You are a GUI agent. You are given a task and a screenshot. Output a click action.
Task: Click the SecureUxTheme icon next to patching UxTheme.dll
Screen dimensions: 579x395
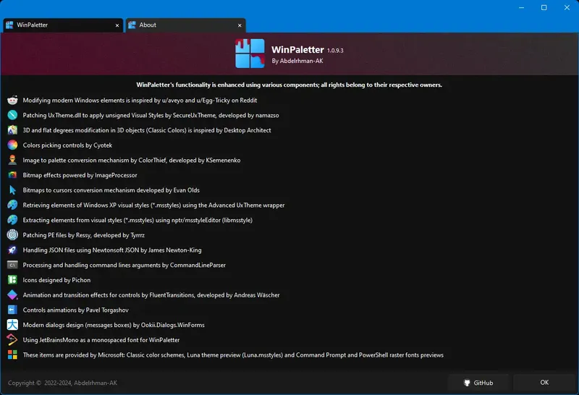coord(12,115)
